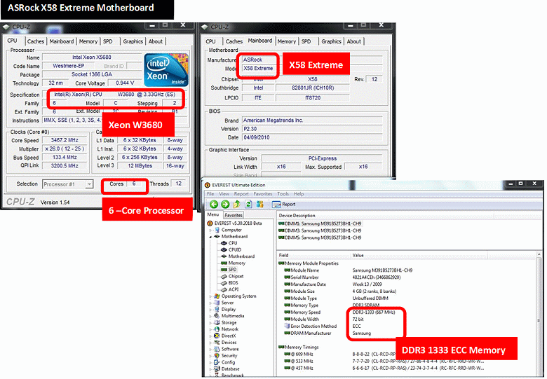Screen dimensions: 547x379
Task: Select the SPD node in EVEREST tree
Action: pyautogui.click(x=232, y=270)
